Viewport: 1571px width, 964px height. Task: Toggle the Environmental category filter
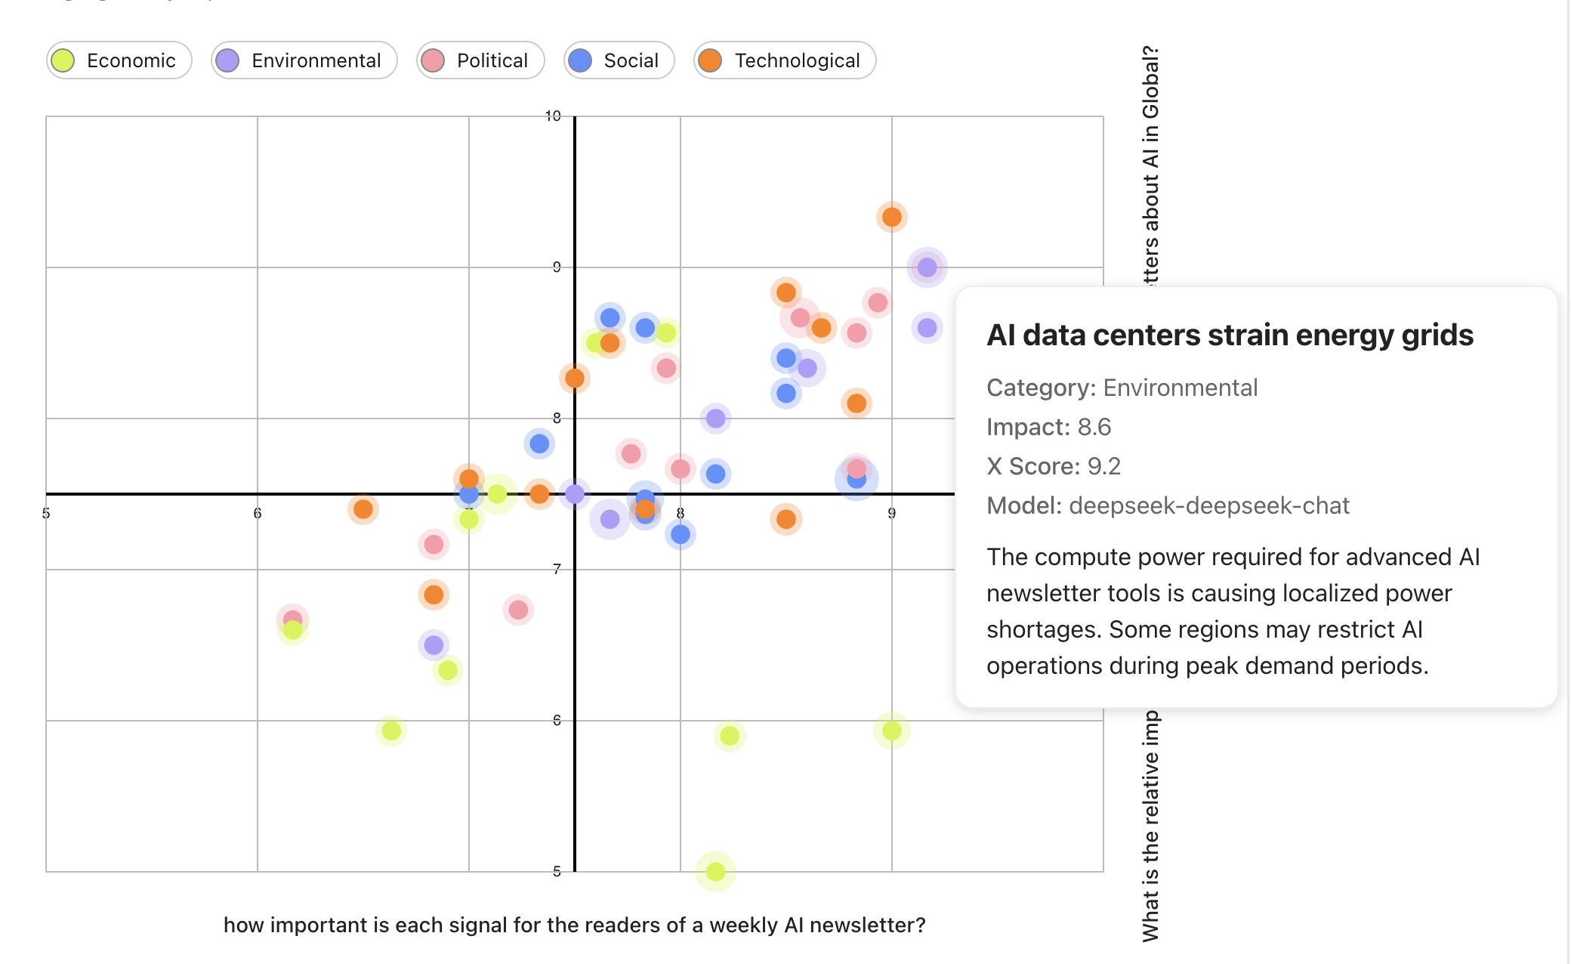pyautogui.click(x=304, y=60)
